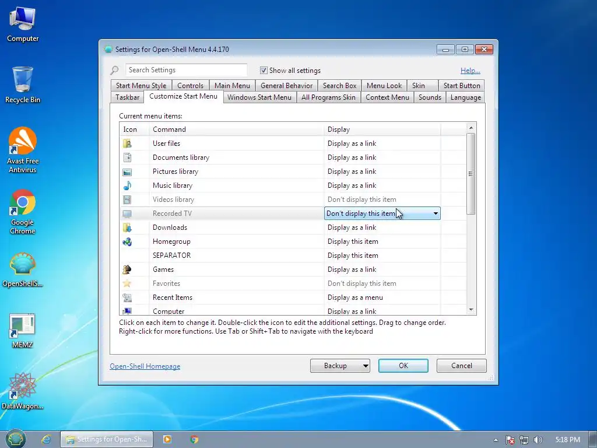Click Display as a menu for Recent Items
This screenshot has width=597, height=448.
point(355,297)
